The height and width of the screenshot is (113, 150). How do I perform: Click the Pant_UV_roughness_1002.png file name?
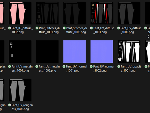point(22,107)
